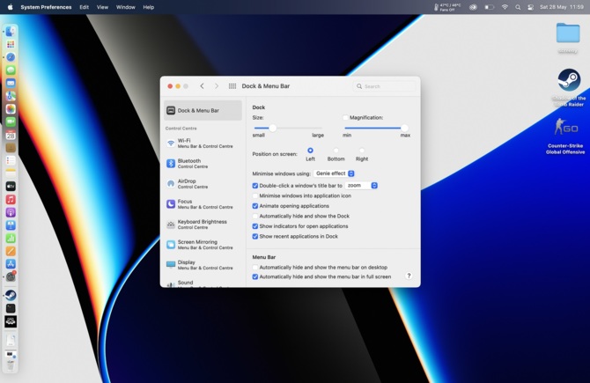Open the System Preferences menu
Screen dimensions: 590x383
click(46, 7)
